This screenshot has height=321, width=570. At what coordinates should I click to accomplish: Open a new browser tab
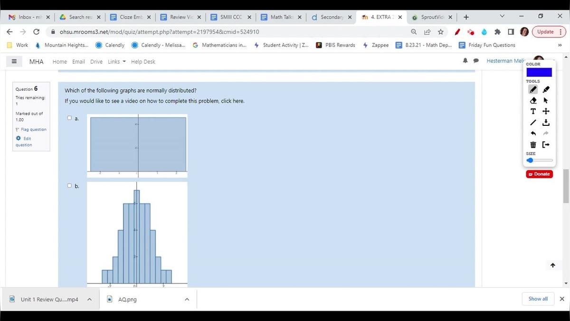pos(466,17)
